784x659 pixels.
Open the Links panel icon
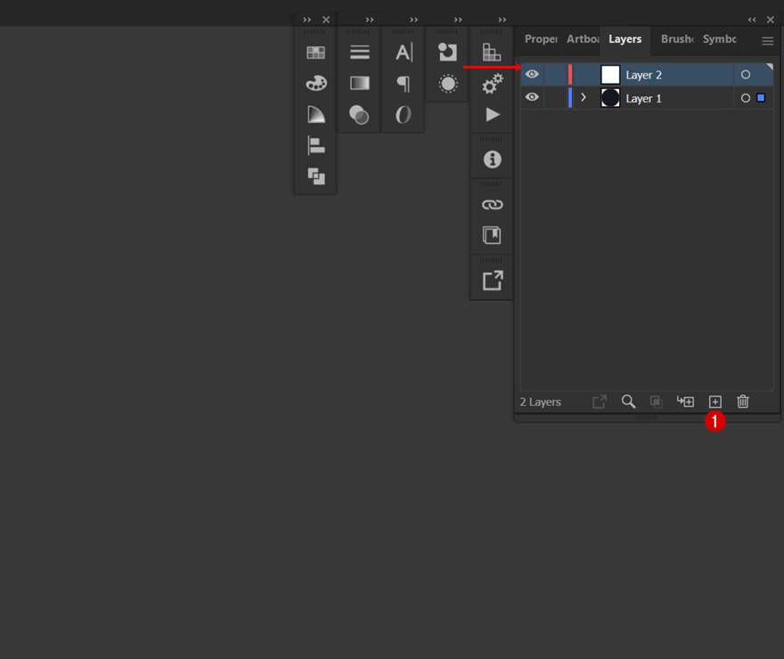492,204
